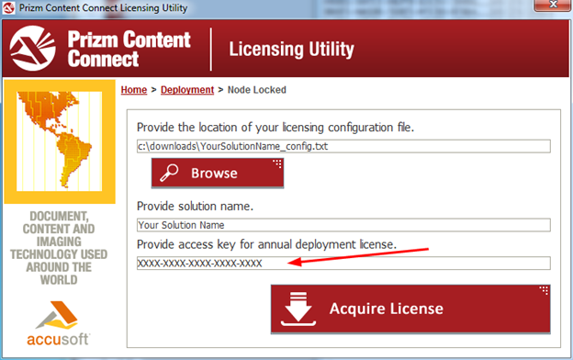Image resolution: width=573 pixels, height=360 pixels.
Task: Go to the Deployment breadcrumb link
Action: (187, 90)
